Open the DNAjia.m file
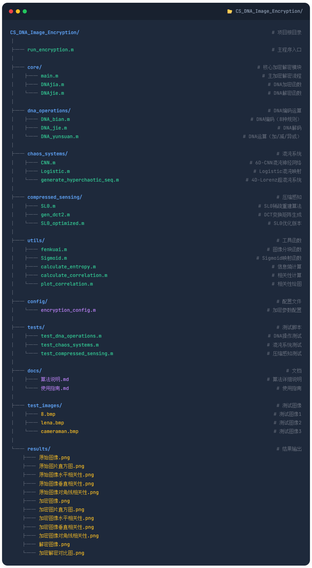This screenshot has height=568, width=312. (52, 84)
